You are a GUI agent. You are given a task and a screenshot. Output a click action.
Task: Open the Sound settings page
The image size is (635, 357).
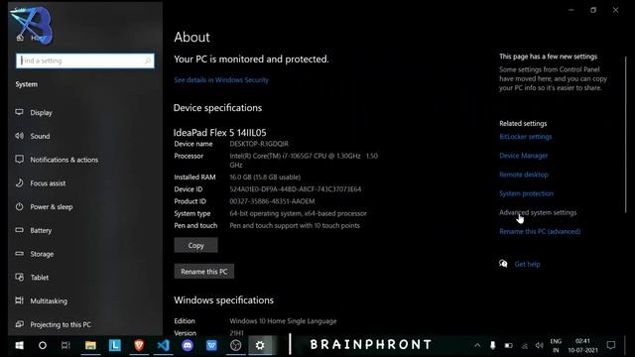(x=40, y=136)
